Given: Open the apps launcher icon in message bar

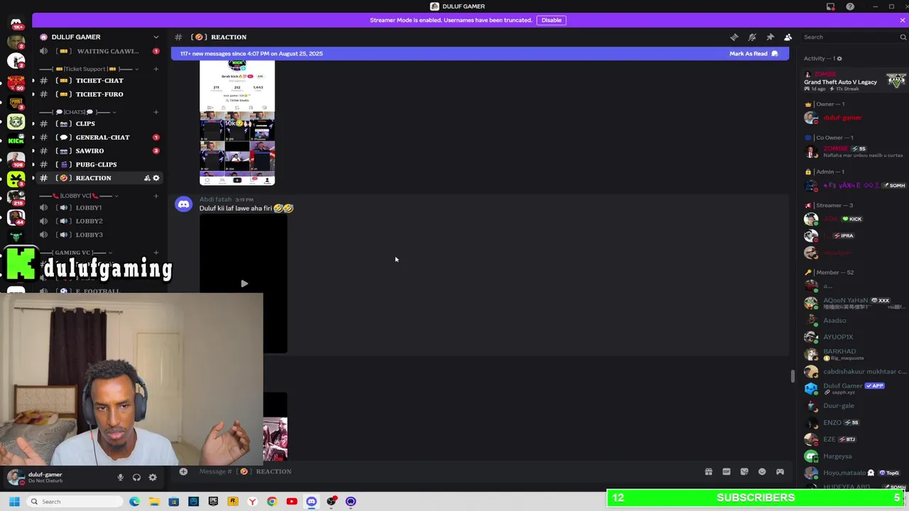Looking at the screenshot, I should coord(780,471).
